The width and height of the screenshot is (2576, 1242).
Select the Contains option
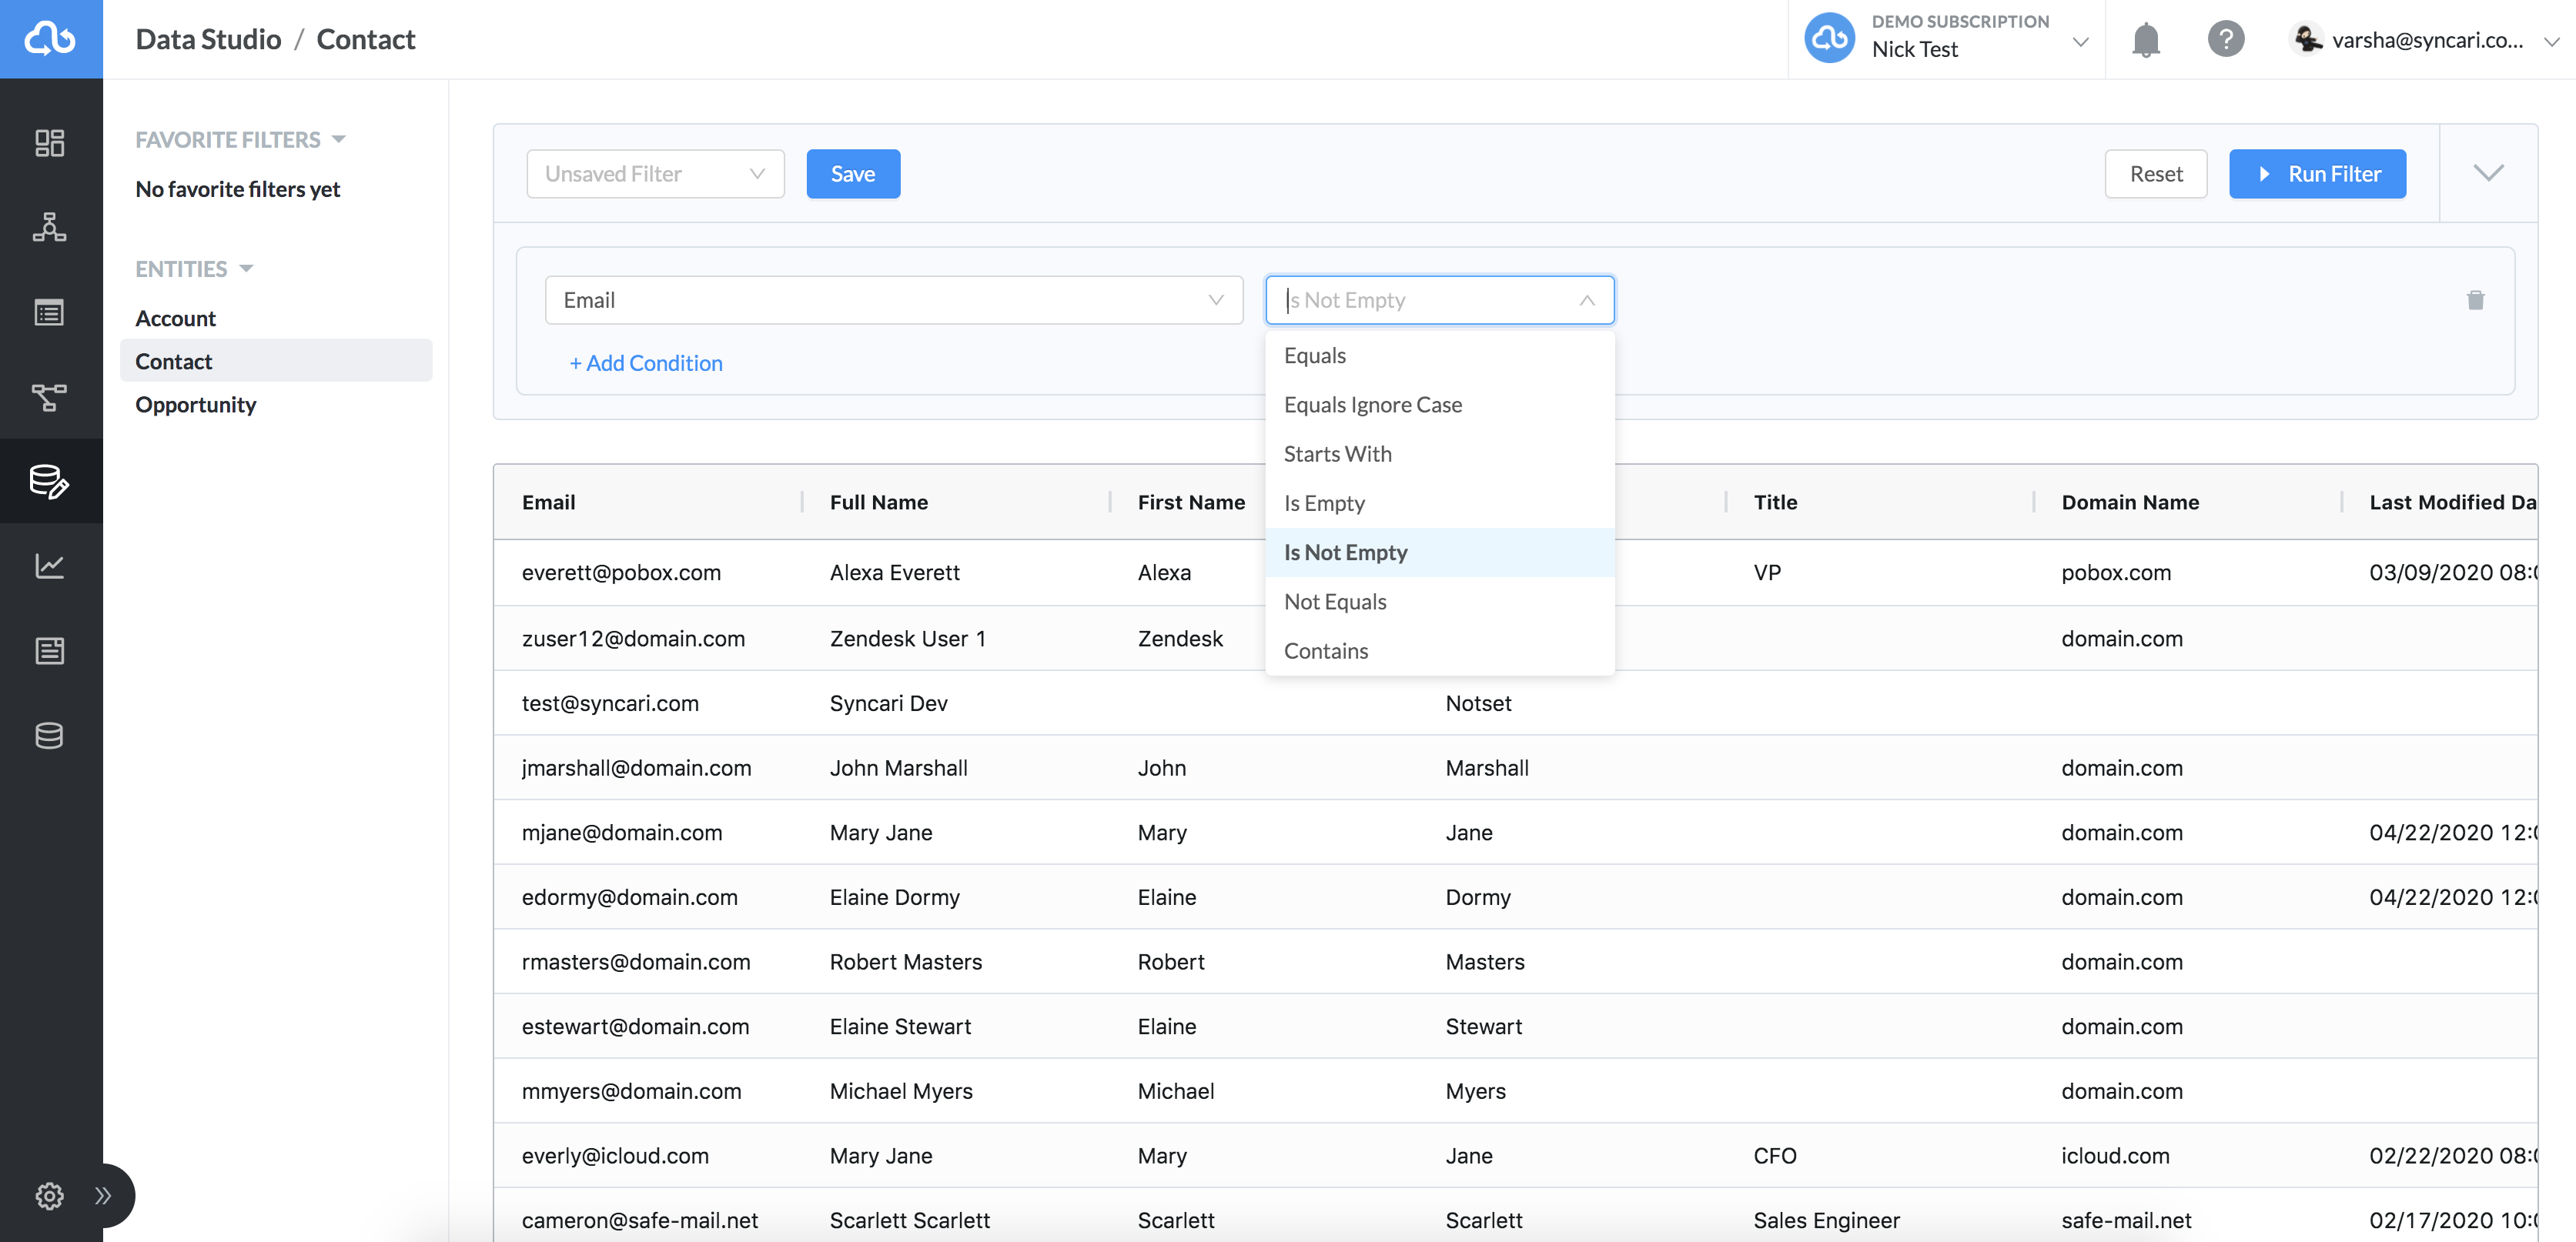tap(1439, 650)
